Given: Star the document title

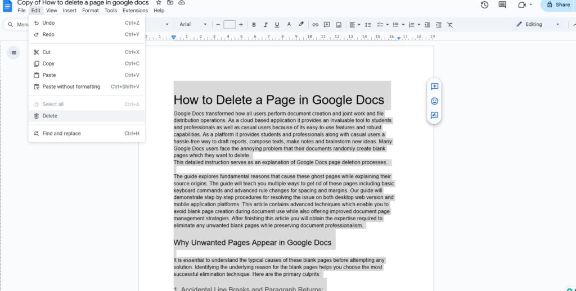Looking at the screenshot, I should pyautogui.click(x=159, y=3).
